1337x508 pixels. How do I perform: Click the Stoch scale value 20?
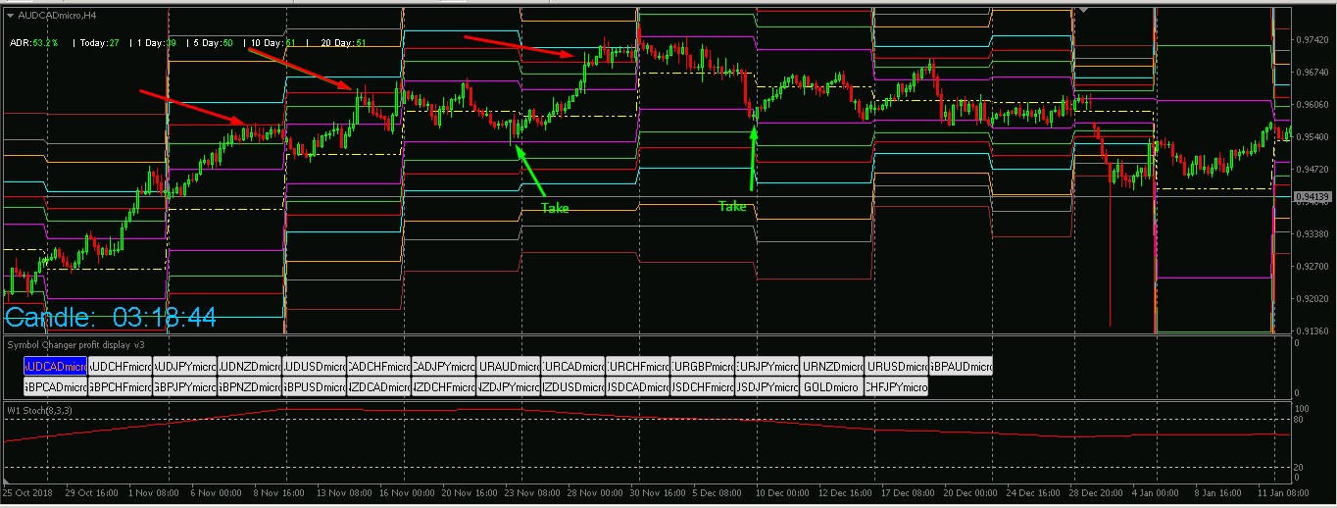pyautogui.click(x=1301, y=467)
